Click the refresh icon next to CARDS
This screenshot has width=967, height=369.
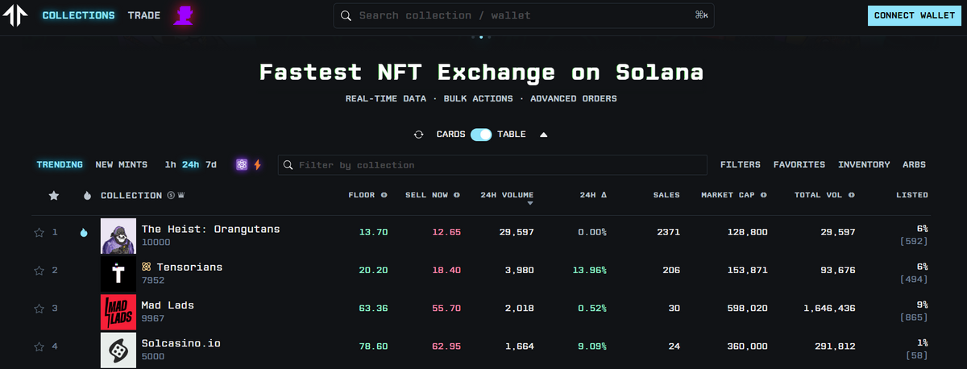[x=418, y=135]
